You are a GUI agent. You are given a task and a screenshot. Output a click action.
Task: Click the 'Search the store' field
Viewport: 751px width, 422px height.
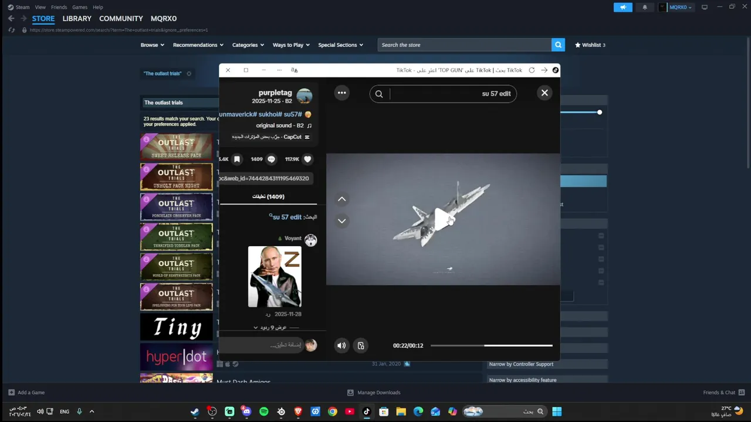point(465,45)
